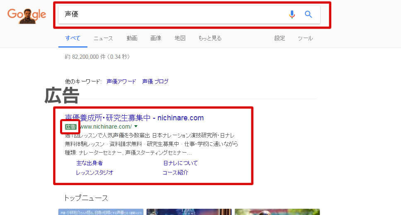Open the 動画 tab
The image size is (401, 215).
point(132,38)
